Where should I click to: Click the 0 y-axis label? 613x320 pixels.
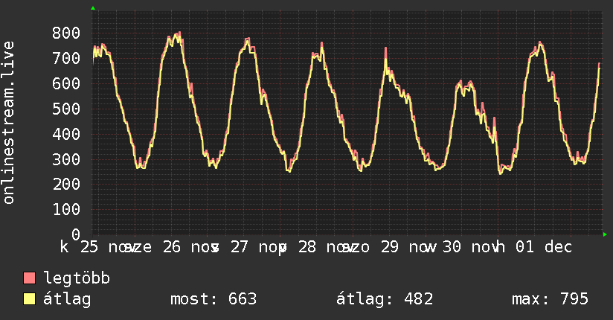[x=76, y=234]
